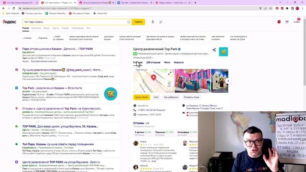Image resolution: width=306 pixels, height=172 pixels.
Task: Show next photos in the carousel
Action: [x=228, y=81]
